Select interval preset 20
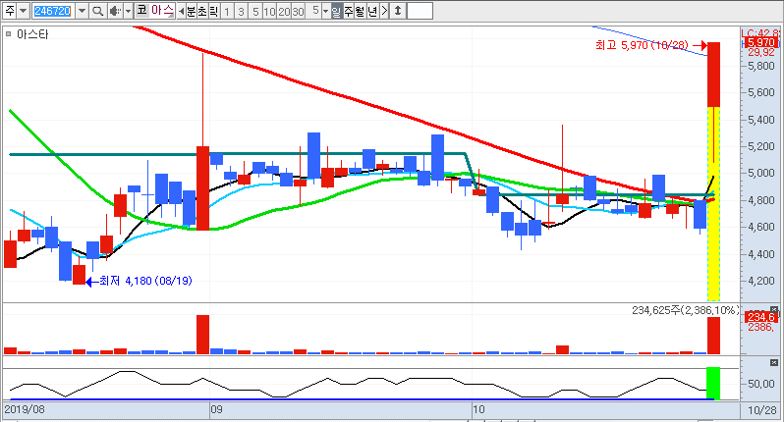This screenshot has height=422, width=784. coord(284,11)
